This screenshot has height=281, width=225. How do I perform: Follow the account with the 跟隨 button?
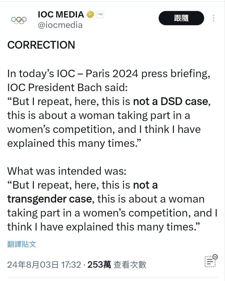pos(181,18)
